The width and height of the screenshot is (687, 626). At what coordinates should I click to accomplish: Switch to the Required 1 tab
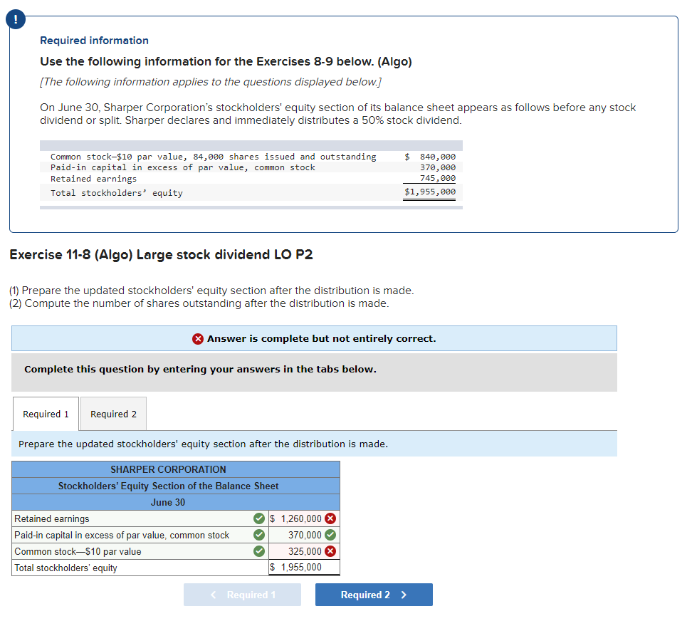pyautogui.click(x=46, y=414)
